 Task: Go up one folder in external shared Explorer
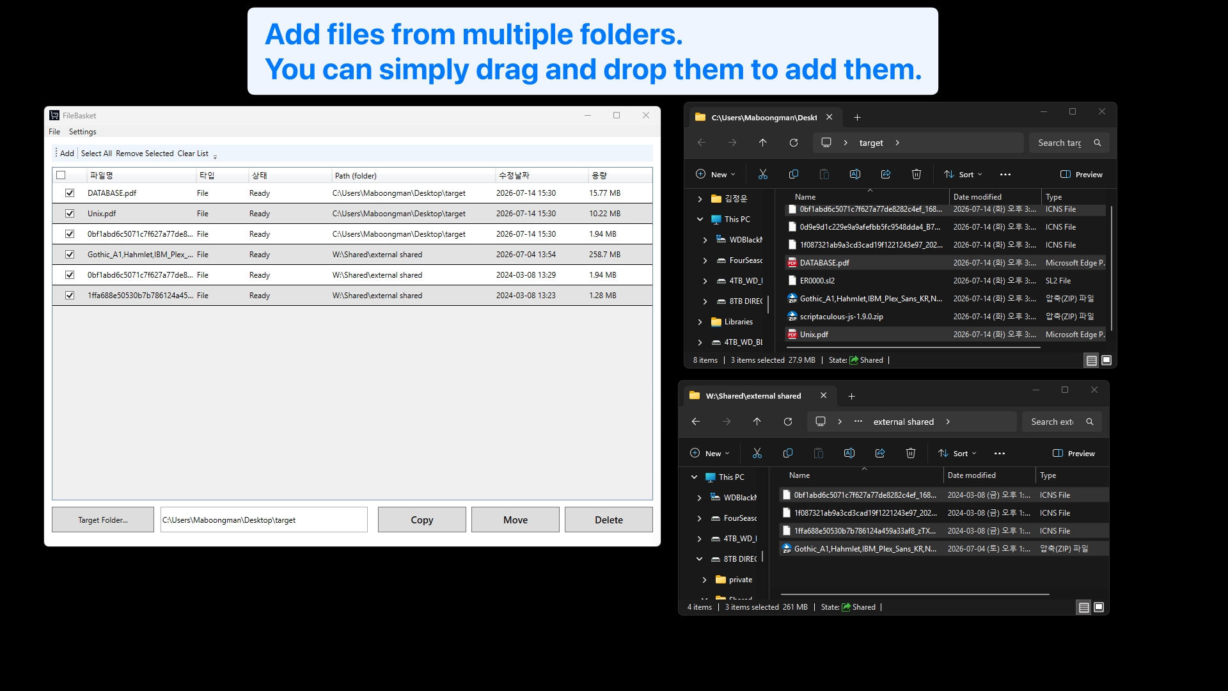click(x=757, y=422)
